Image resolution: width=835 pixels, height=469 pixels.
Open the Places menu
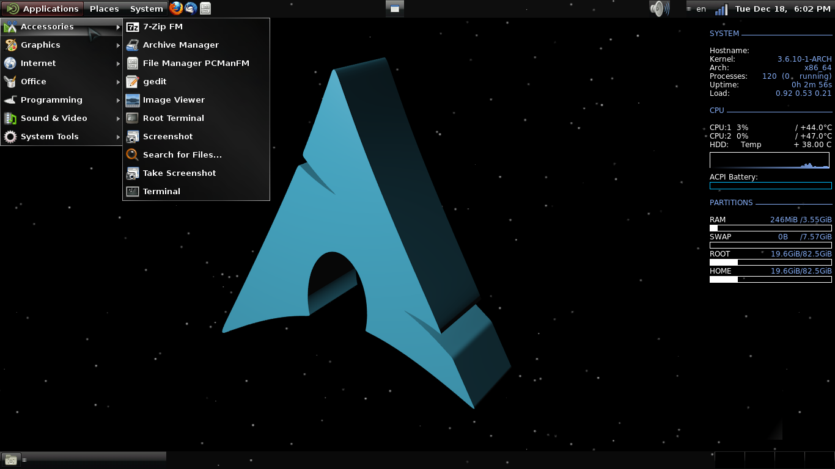[104, 9]
